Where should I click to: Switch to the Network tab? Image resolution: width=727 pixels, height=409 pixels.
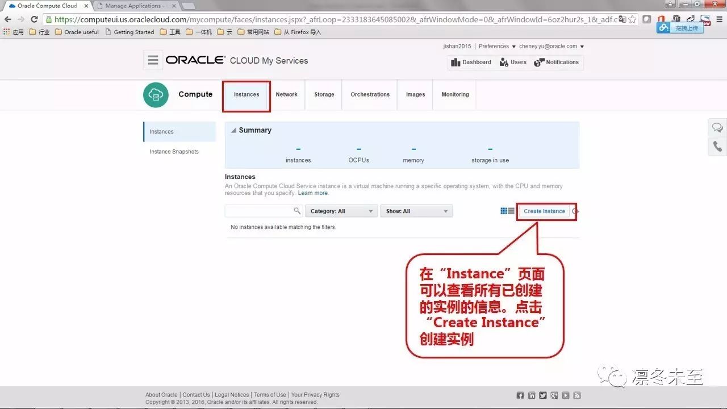click(286, 95)
